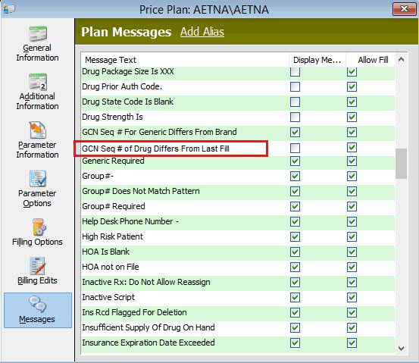Uncheck Allow Fill for Generic Required
The height and width of the screenshot is (363, 419).
coord(352,161)
